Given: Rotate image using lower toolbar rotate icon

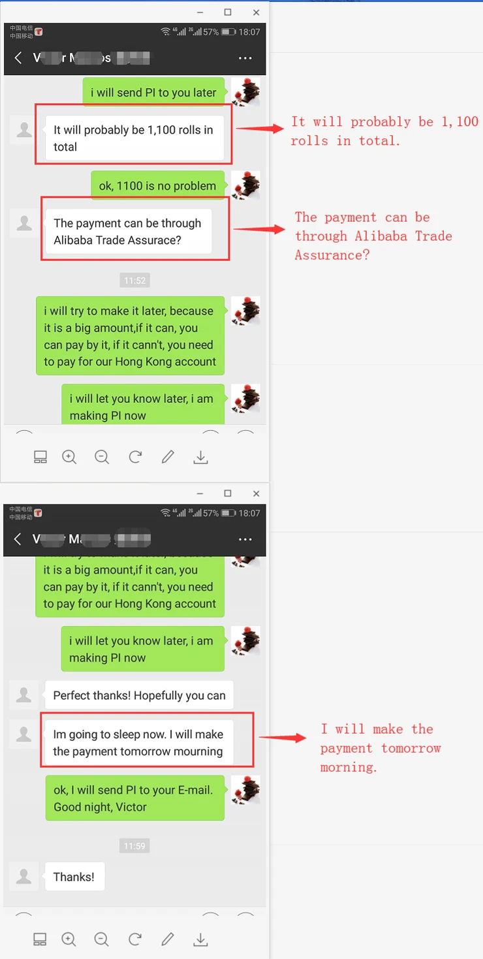Looking at the screenshot, I should pyautogui.click(x=135, y=939).
